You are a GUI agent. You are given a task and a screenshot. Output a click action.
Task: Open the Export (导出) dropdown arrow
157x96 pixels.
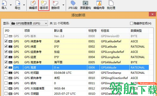tap(24, 5)
